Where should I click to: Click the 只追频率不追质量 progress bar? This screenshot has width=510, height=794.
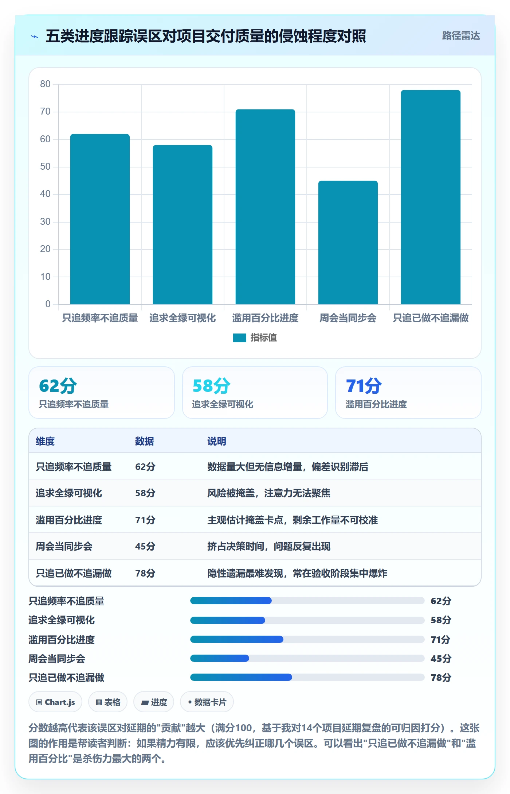[307, 601]
